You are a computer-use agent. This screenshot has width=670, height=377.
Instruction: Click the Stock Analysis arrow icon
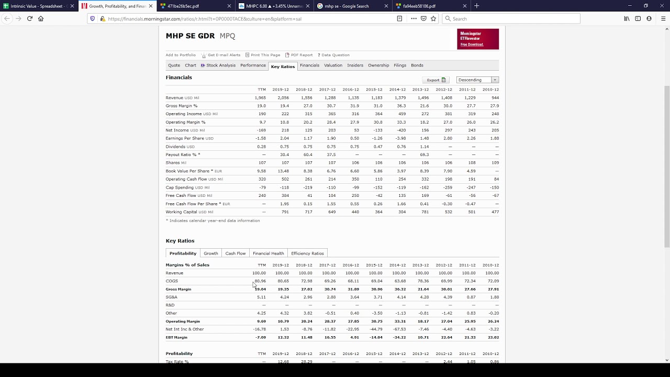[x=203, y=65]
